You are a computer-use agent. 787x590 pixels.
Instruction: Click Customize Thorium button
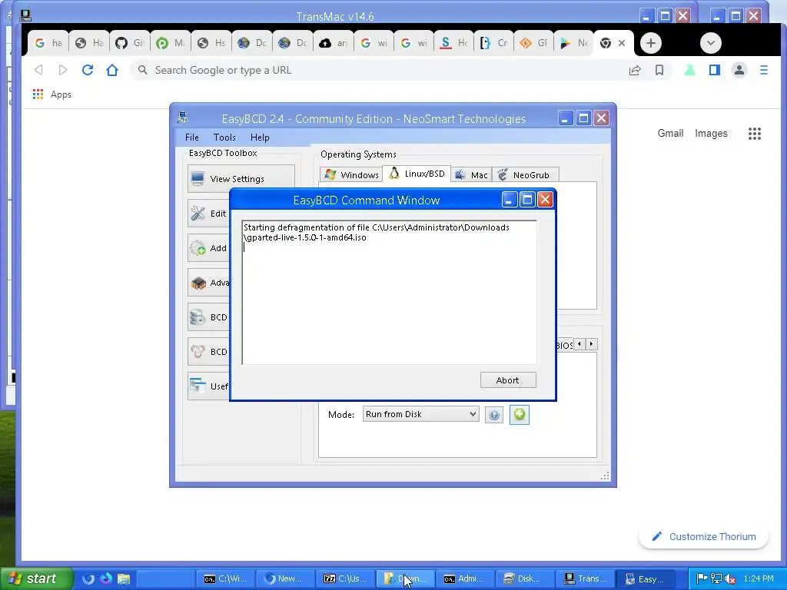click(704, 536)
